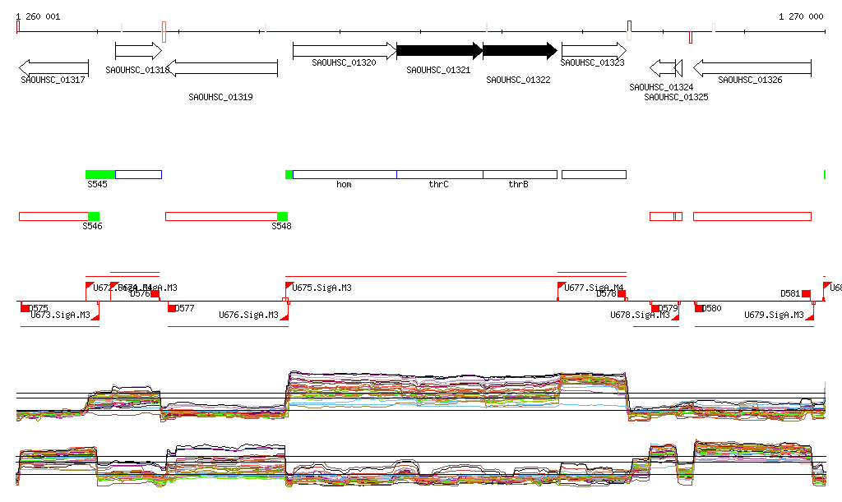Click the D575 terminator red square
Image resolution: width=842 pixels, height=502 pixels.
pos(24,308)
